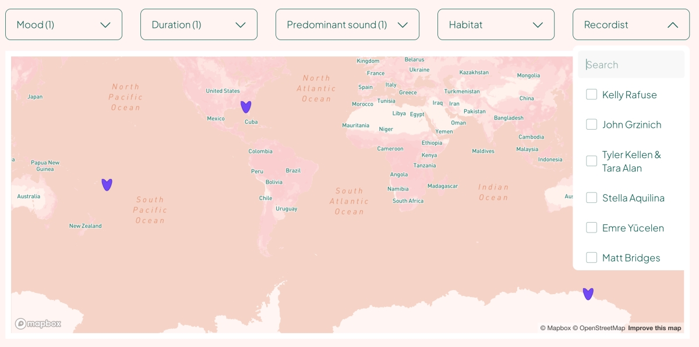Open the Improve this map link
The height and width of the screenshot is (347, 699).
(x=654, y=328)
